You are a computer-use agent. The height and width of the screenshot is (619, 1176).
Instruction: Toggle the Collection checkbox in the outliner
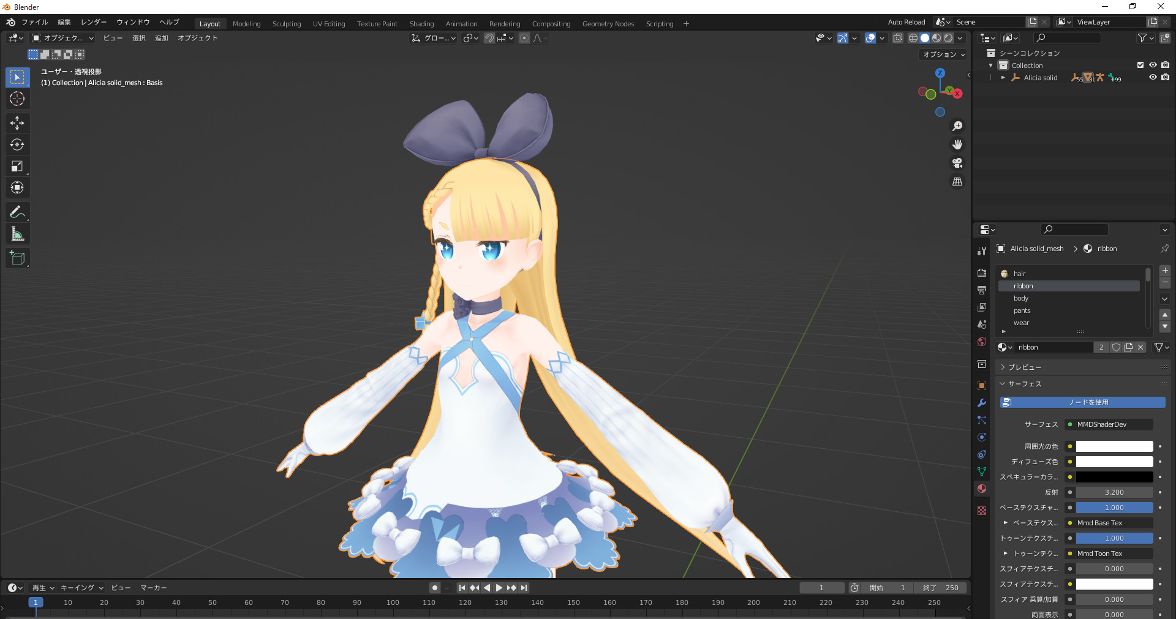[1140, 65]
